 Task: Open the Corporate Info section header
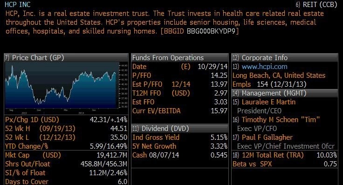pyautogui.click(x=285, y=58)
